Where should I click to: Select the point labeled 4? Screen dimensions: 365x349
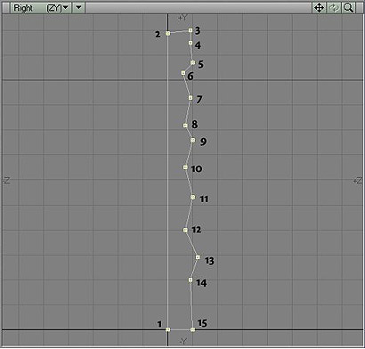[x=191, y=43]
